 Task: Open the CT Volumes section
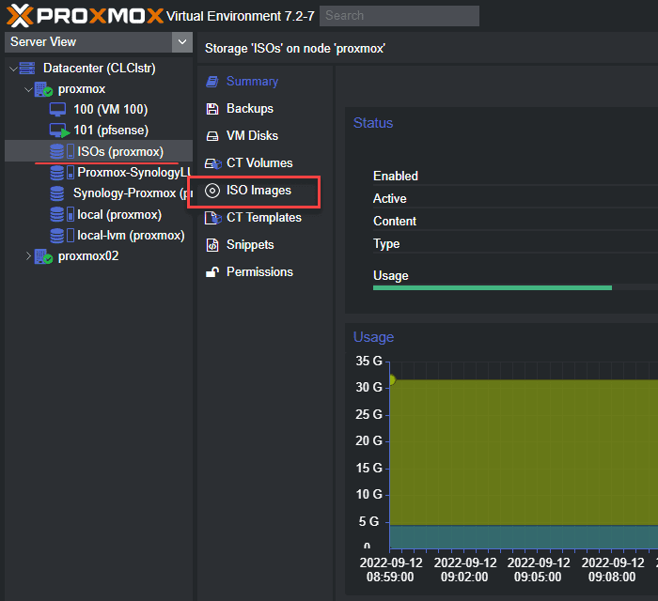pos(259,163)
